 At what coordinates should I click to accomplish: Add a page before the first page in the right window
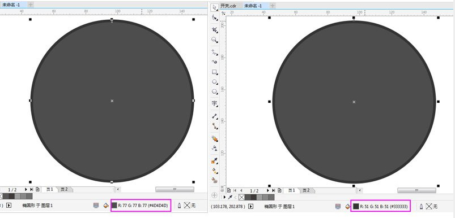point(229,190)
